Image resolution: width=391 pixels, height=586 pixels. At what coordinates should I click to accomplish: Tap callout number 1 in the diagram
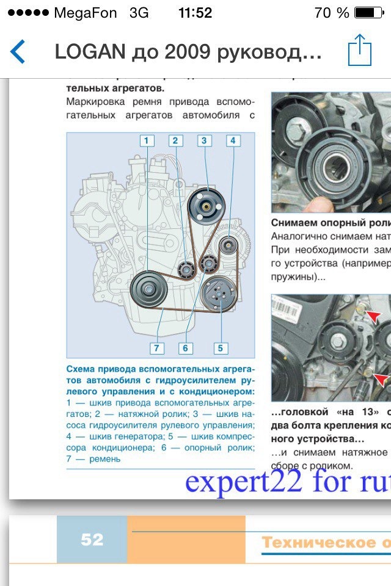point(146,140)
